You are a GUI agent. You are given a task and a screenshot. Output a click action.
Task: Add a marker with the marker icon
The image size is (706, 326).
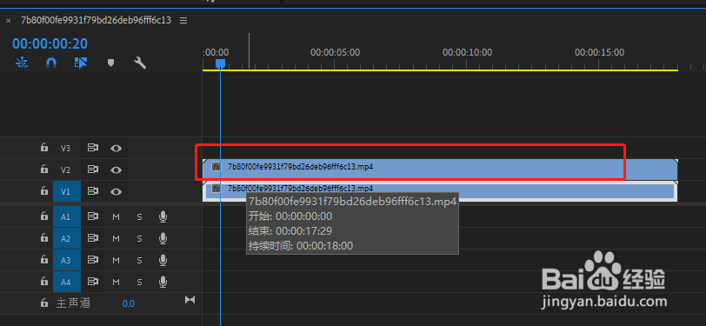tap(110, 63)
